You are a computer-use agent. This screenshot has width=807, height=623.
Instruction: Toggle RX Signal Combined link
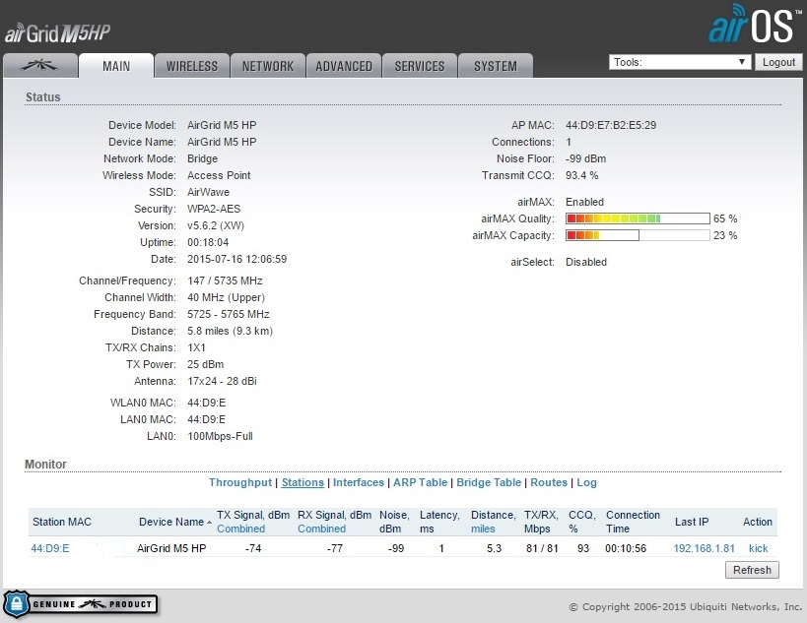point(321,529)
